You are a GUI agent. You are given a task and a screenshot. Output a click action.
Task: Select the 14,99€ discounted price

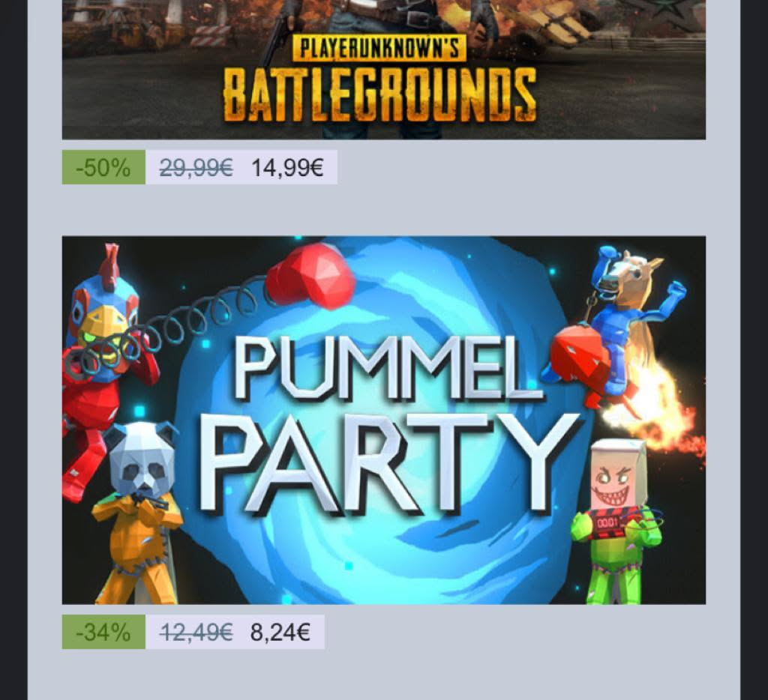point(287,168)
